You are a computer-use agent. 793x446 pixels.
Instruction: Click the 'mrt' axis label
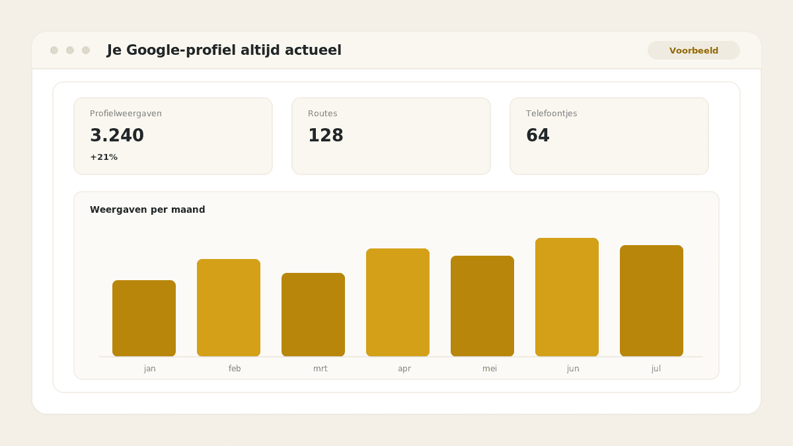321,369
